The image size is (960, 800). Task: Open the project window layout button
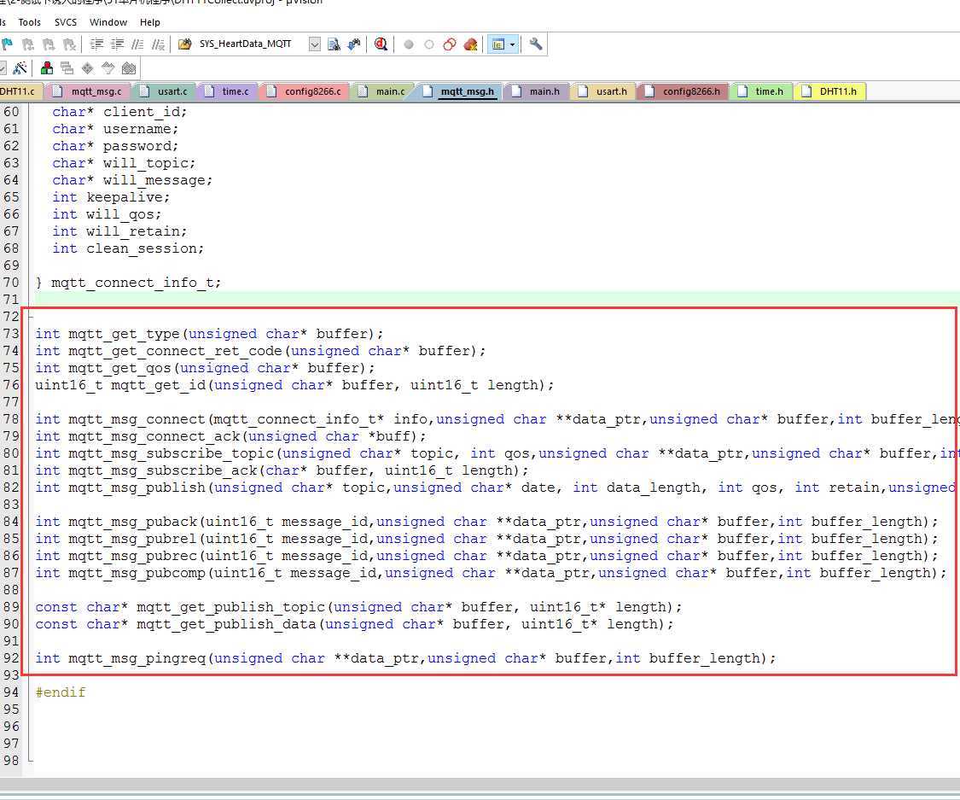(x=497, y=44)
